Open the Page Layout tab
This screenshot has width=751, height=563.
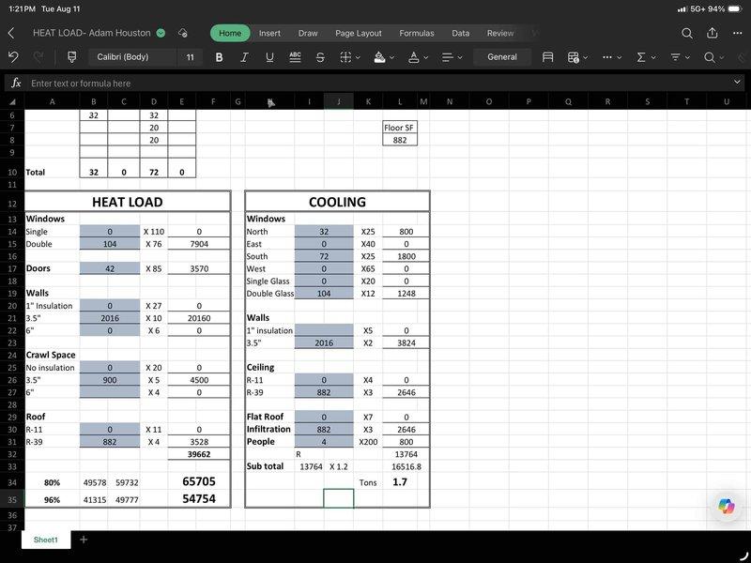359,33
